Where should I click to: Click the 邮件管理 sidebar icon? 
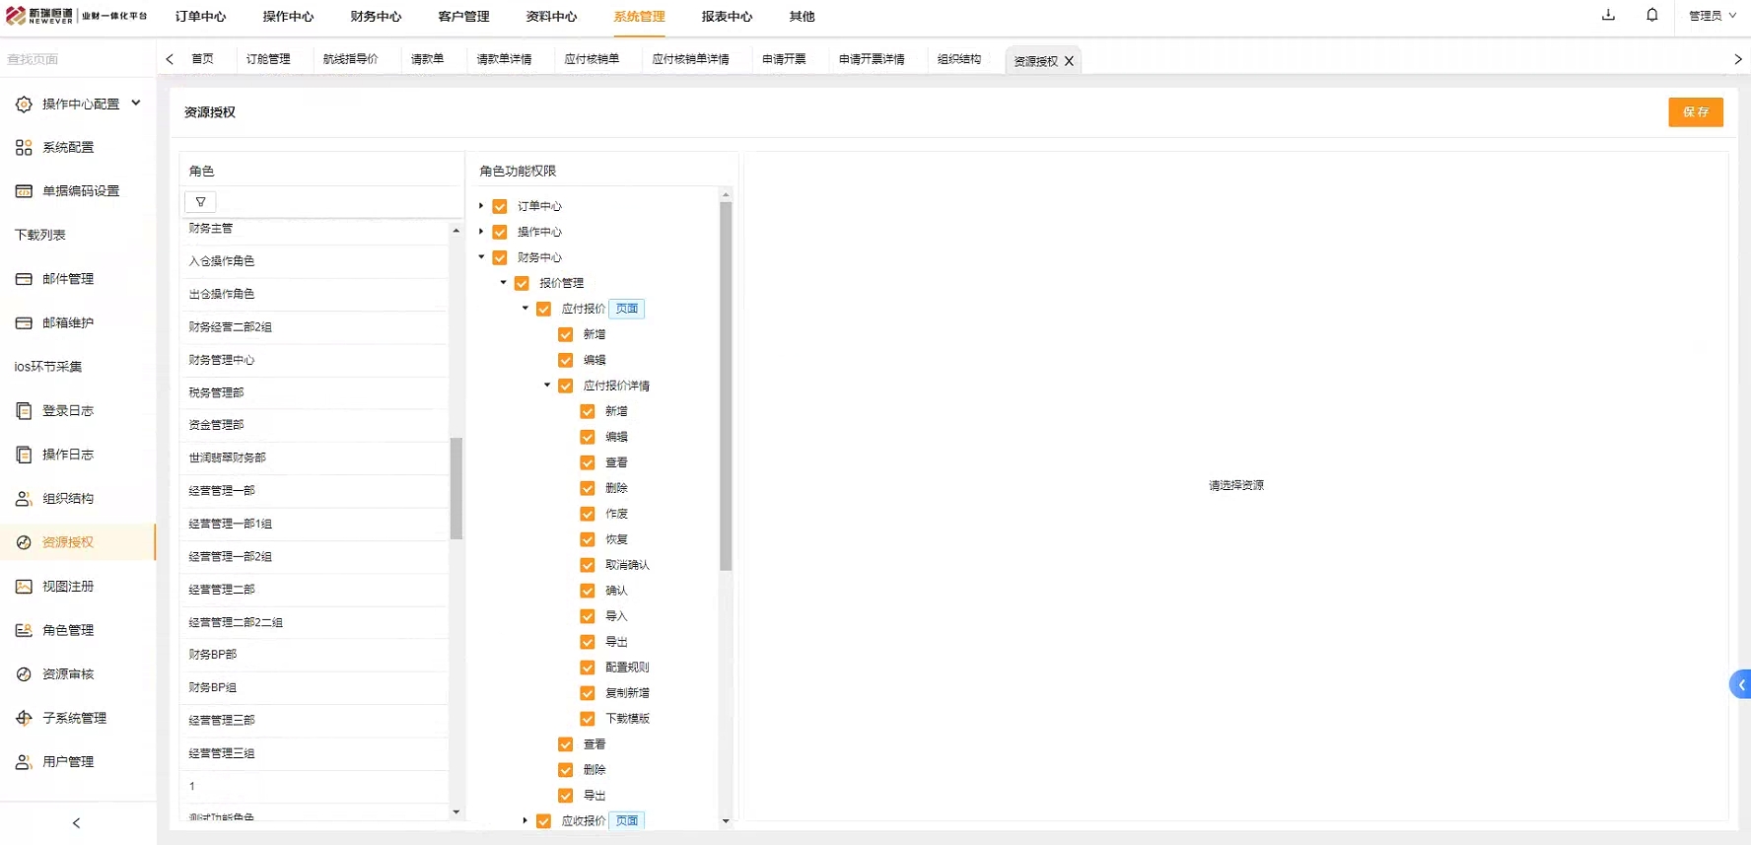pos(24,279)
